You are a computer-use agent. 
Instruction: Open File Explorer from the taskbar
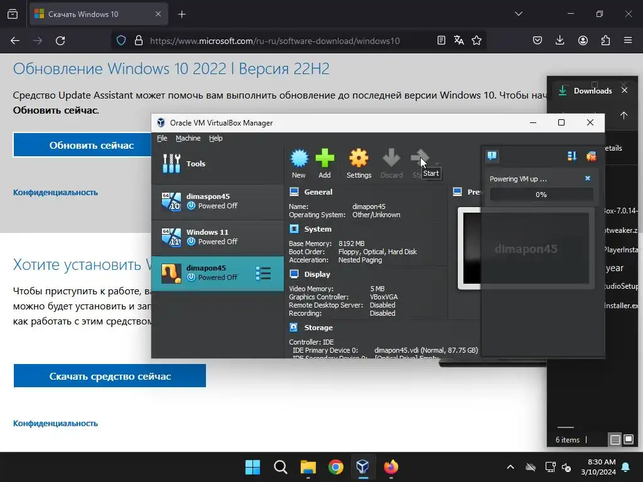308,467
